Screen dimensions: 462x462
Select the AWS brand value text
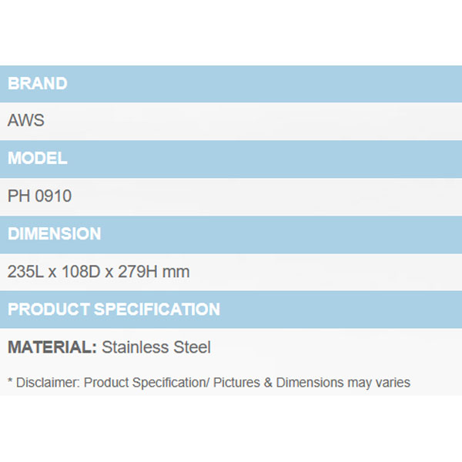click(x=26, y=121)
